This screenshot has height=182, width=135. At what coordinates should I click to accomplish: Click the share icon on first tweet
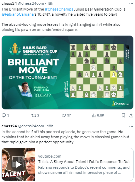tap(131, 115)
